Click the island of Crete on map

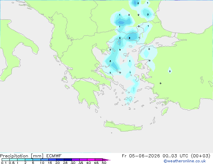(123, 126)
